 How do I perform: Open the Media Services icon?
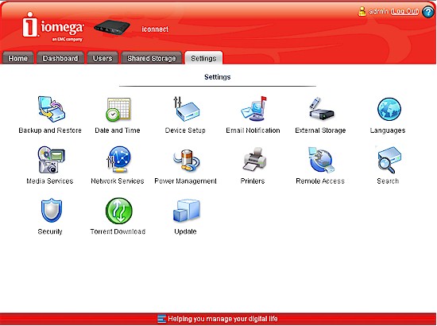click(52, 160)
